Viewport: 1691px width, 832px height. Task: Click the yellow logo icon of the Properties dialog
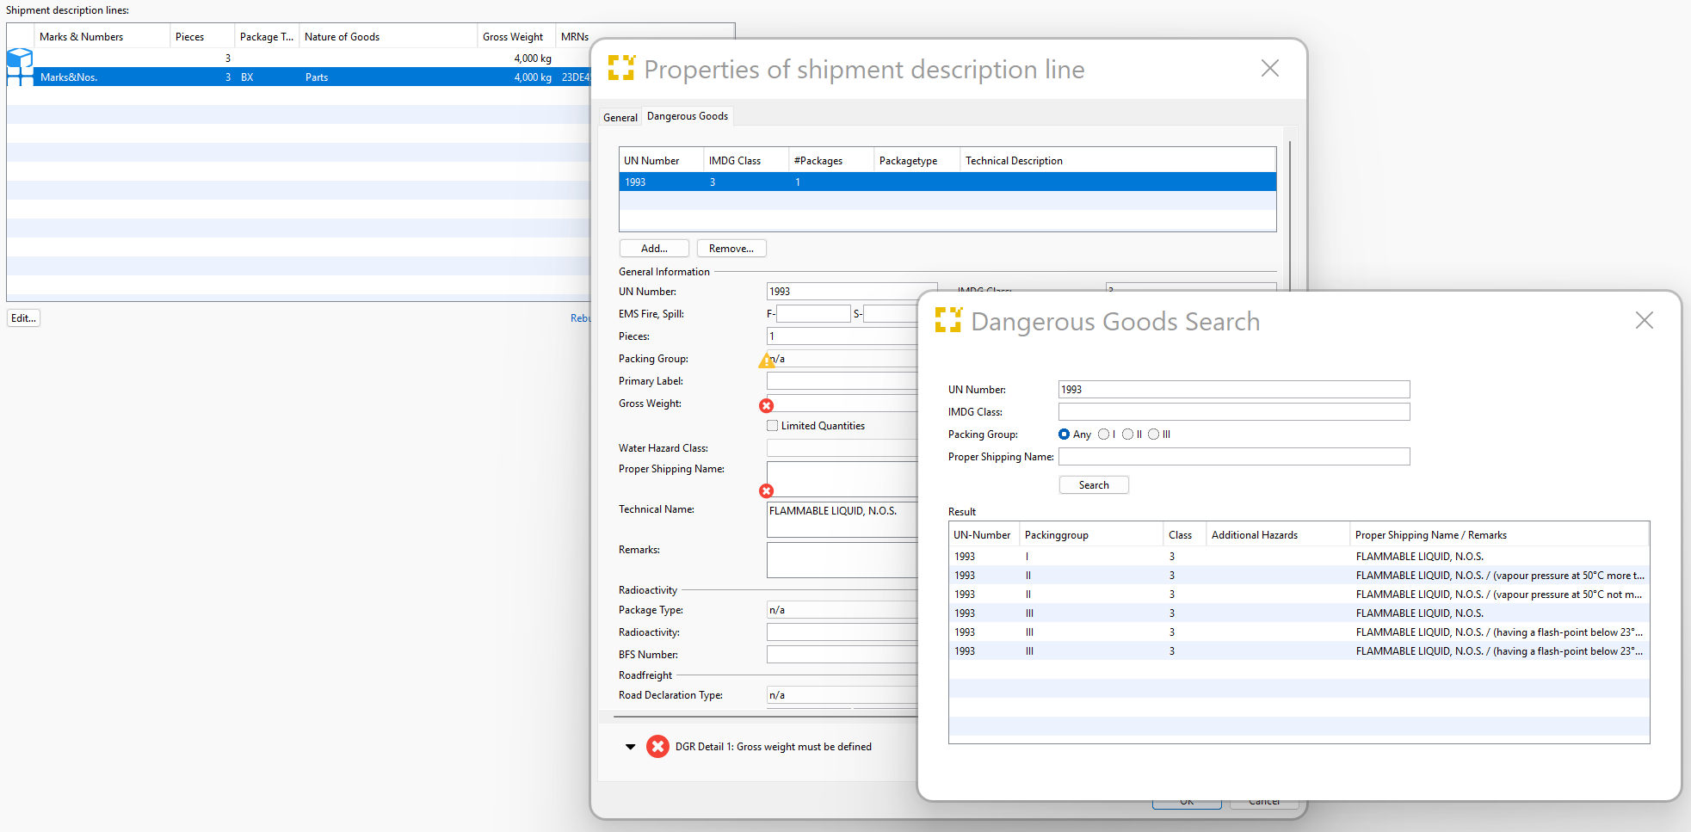tap(621, 68)
